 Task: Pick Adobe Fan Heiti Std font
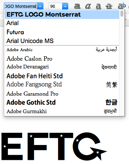[x=62, y=76]
